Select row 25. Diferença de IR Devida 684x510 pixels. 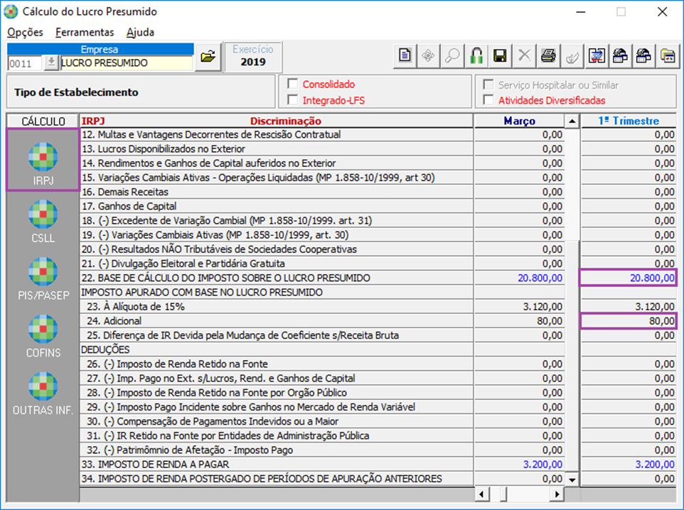(277, 336)
